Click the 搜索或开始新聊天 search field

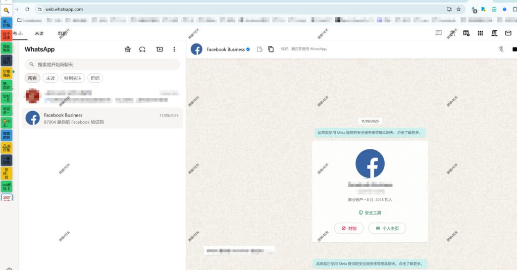point(102,64)
